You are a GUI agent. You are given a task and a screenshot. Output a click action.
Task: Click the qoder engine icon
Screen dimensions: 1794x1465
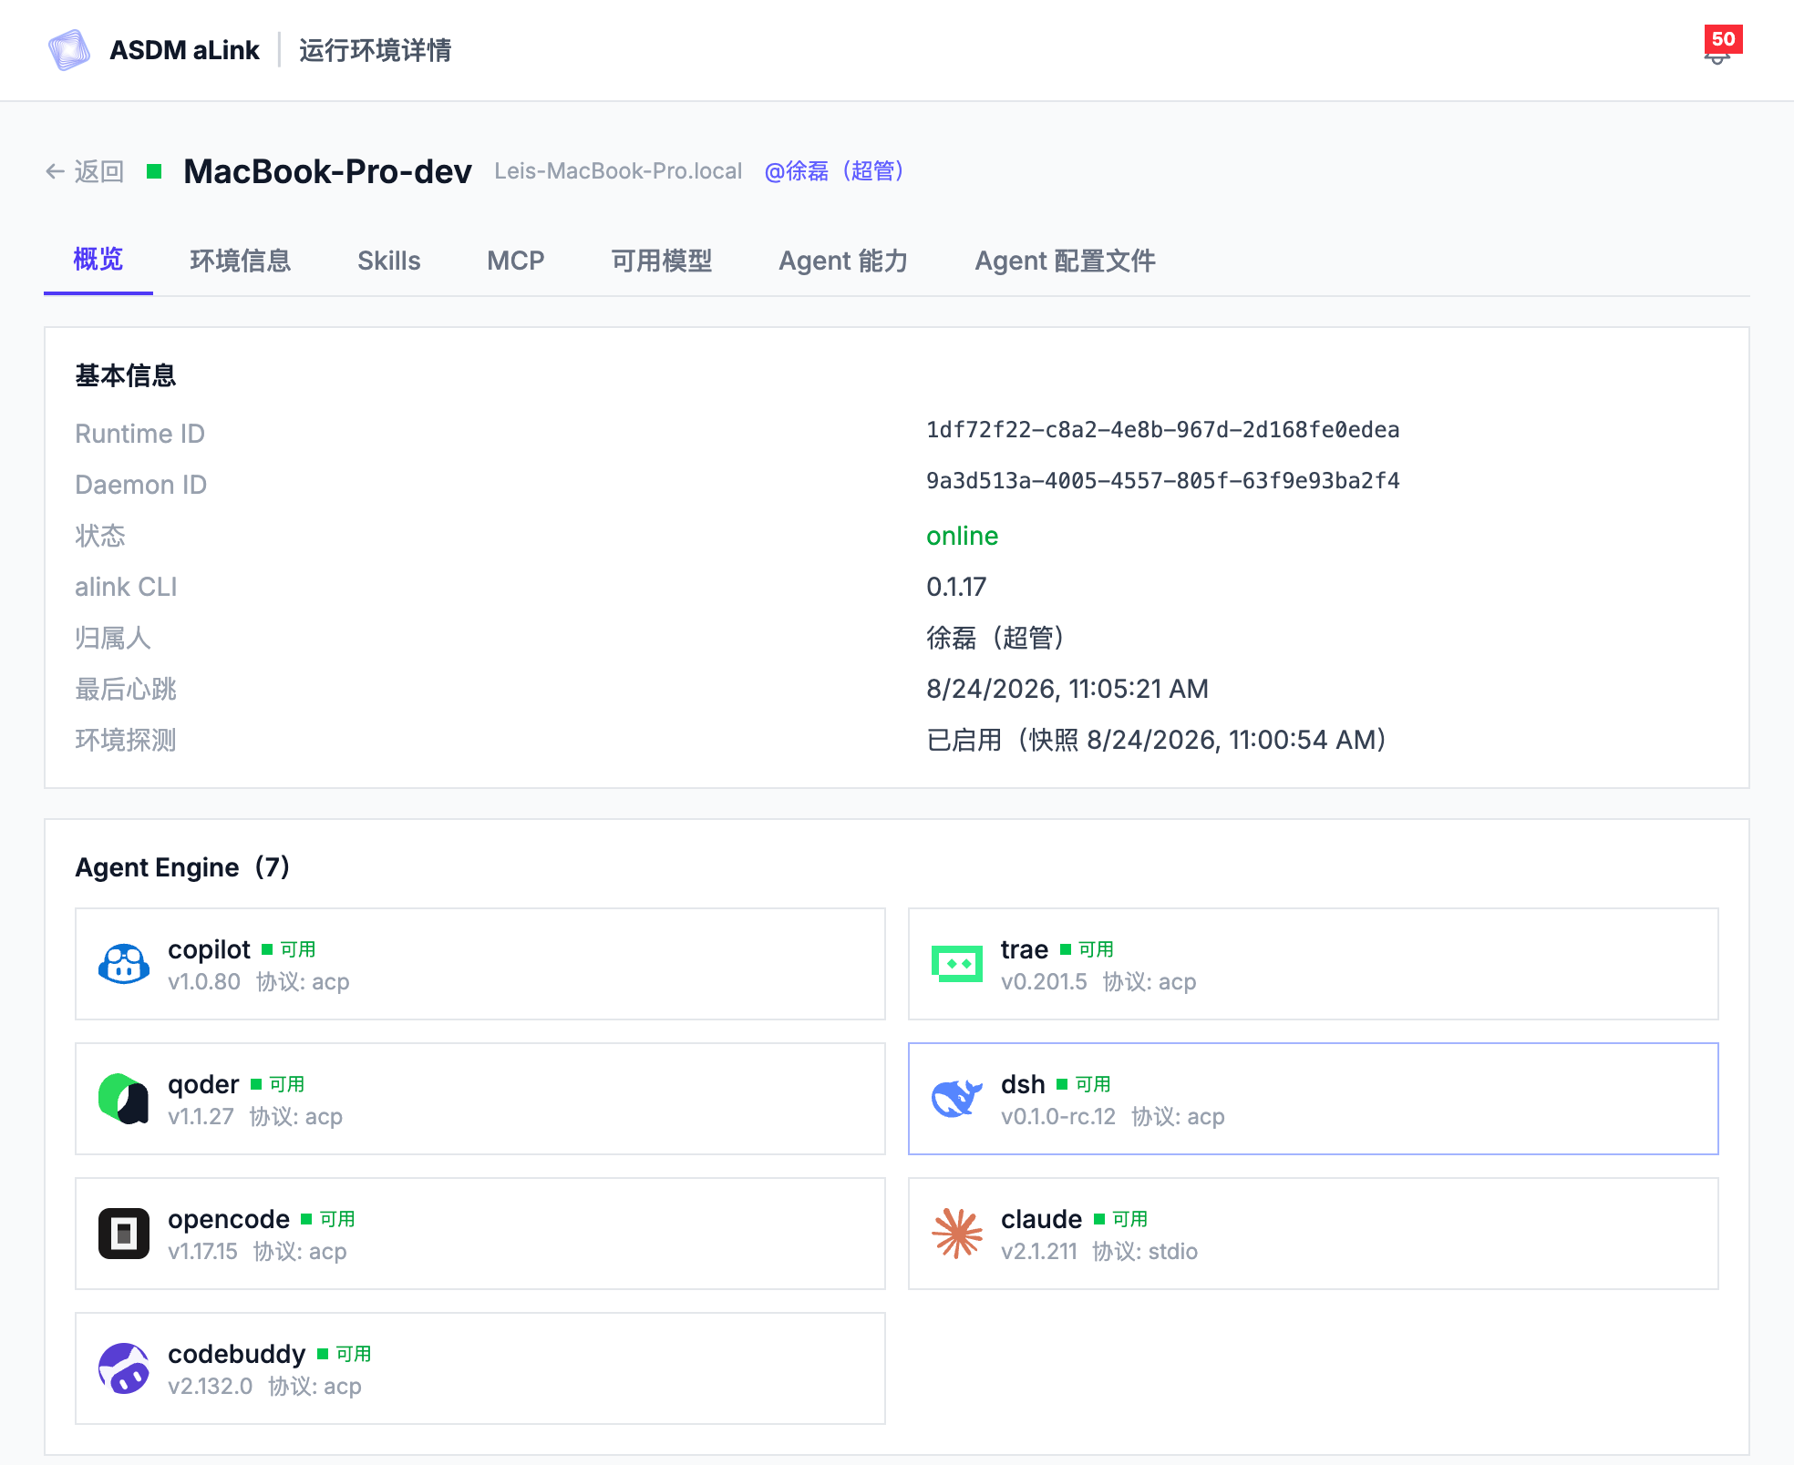point(124,1099)
